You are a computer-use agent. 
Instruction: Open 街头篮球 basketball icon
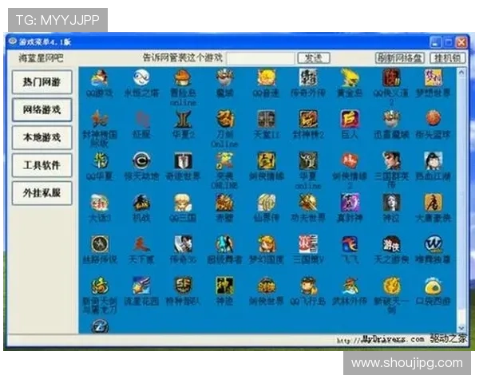click(x=433, y=119)
